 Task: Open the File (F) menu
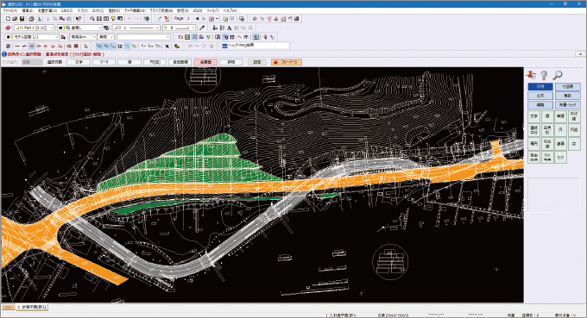pos(10,11)
